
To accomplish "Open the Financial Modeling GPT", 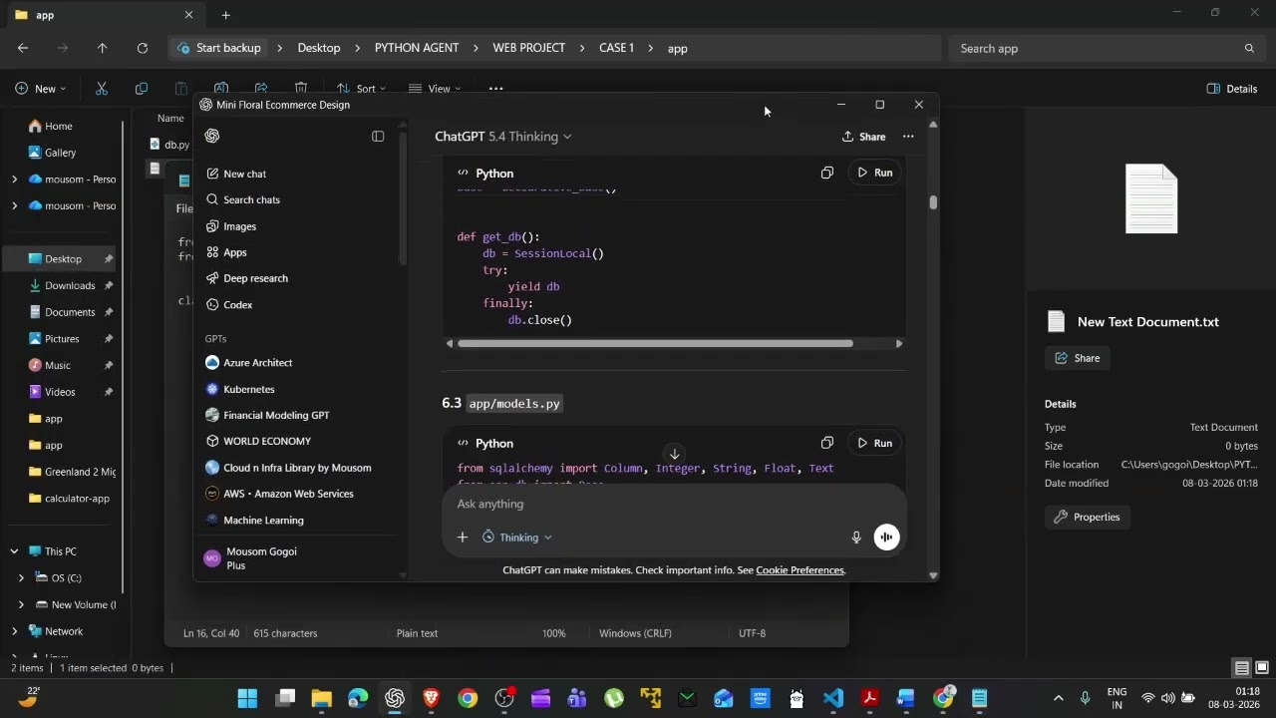I will (x=266, y=415).
